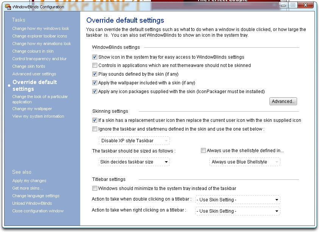Click Close configuration window link
This screenshot has width=319, height=232.
point(38,211)
